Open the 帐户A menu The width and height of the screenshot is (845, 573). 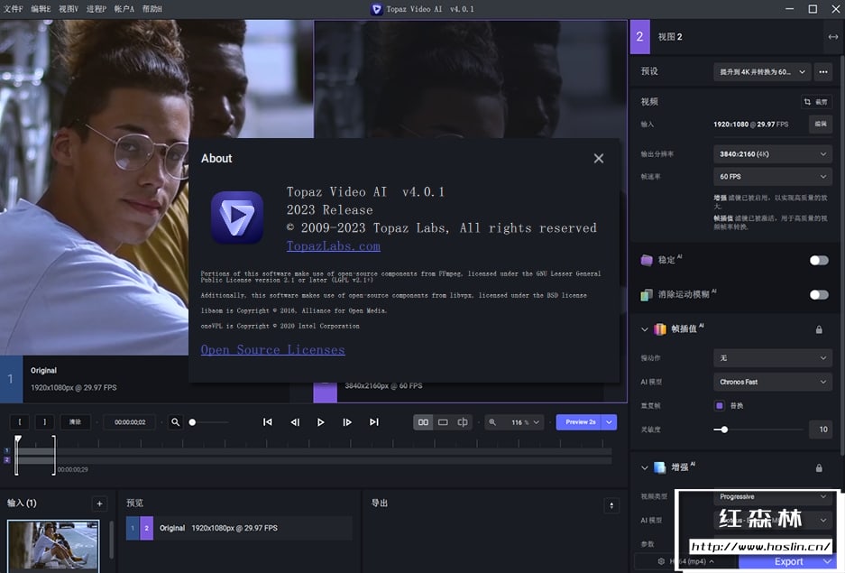124,9
